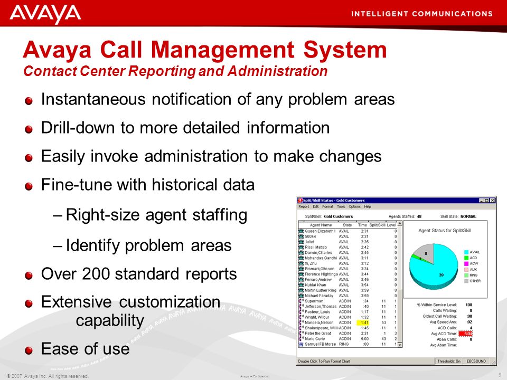
Task: Click the AUX pink legend swatch
Action: tap(466, 270)
